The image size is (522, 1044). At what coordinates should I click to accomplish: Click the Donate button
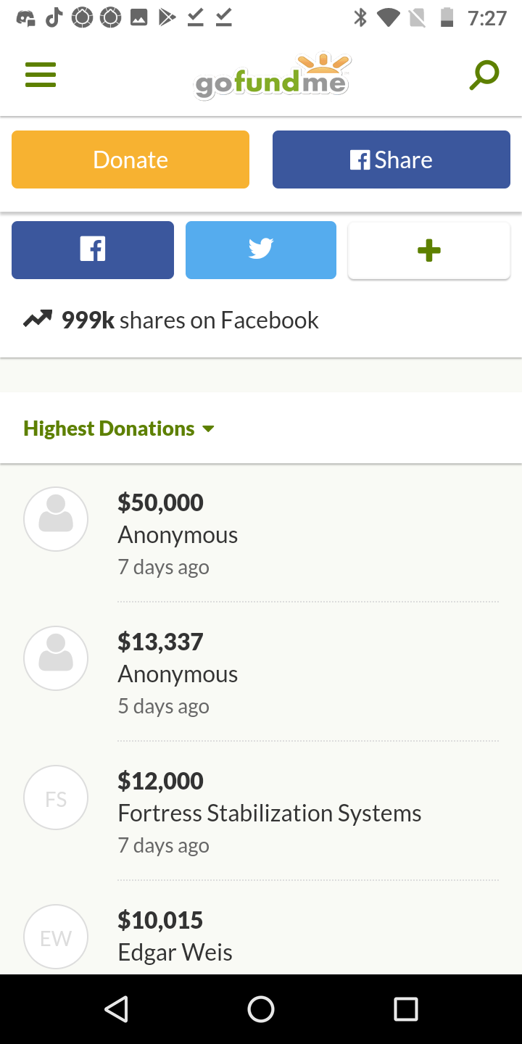(x=130, y=159)
